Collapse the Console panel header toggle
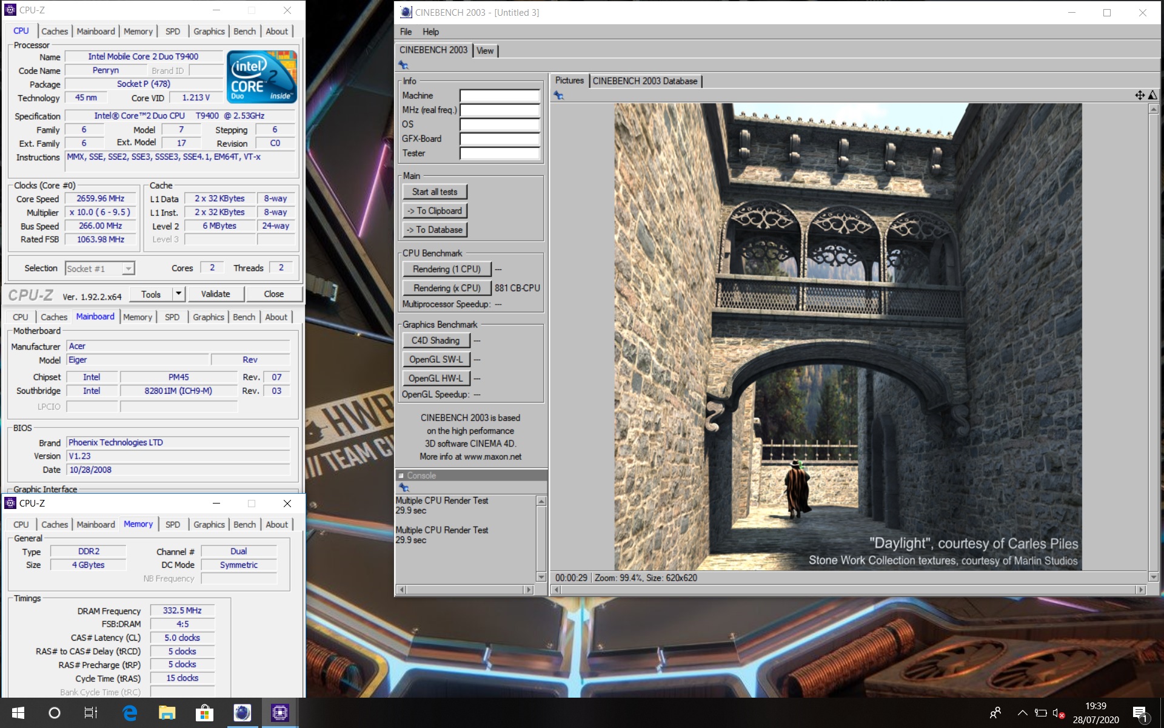The image size is (1164, 728). pos(401,476)
